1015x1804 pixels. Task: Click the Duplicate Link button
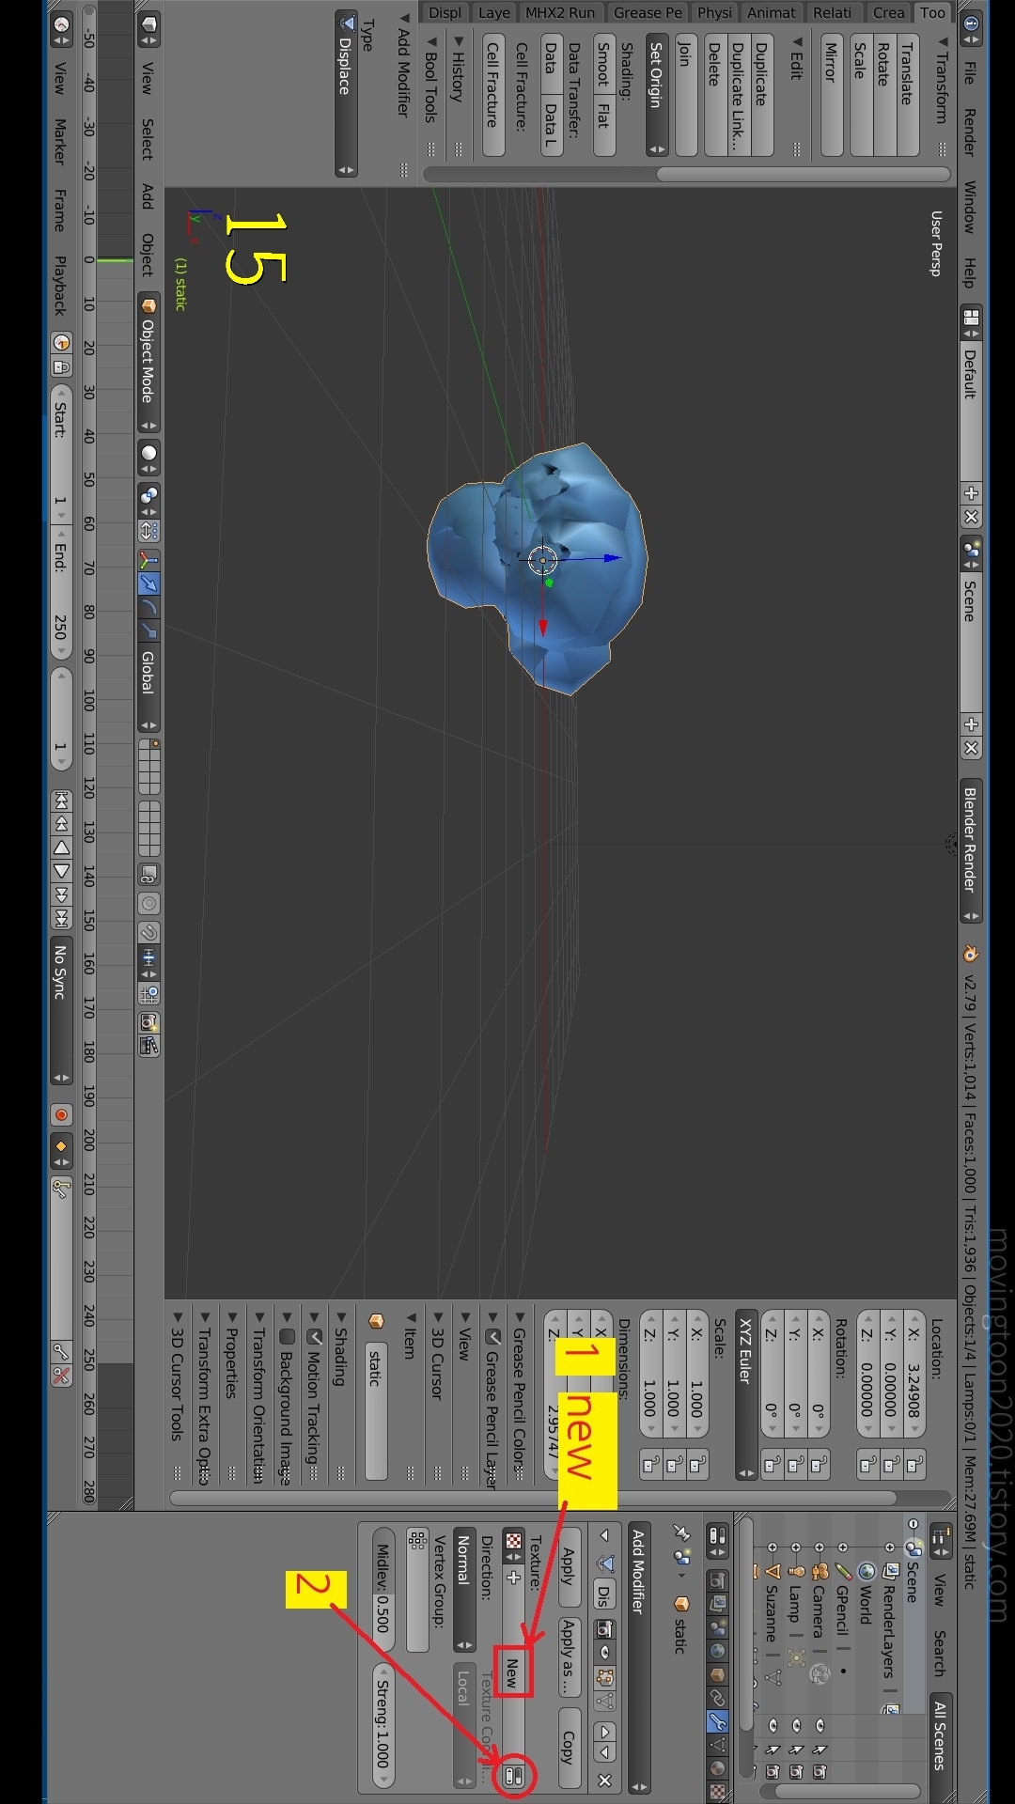tap(739, 97)
